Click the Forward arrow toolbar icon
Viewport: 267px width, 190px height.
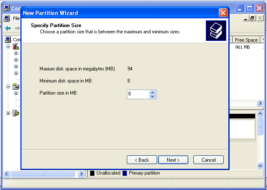[17, 28]
